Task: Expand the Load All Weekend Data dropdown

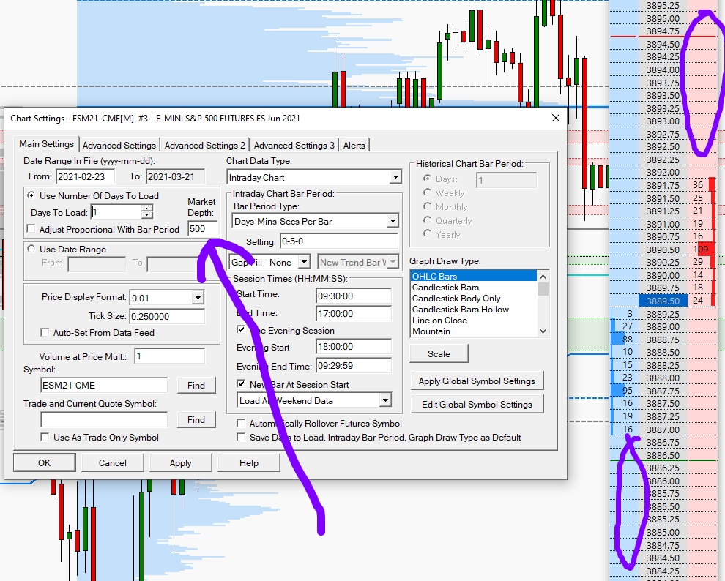Action: tap(385, 400)
